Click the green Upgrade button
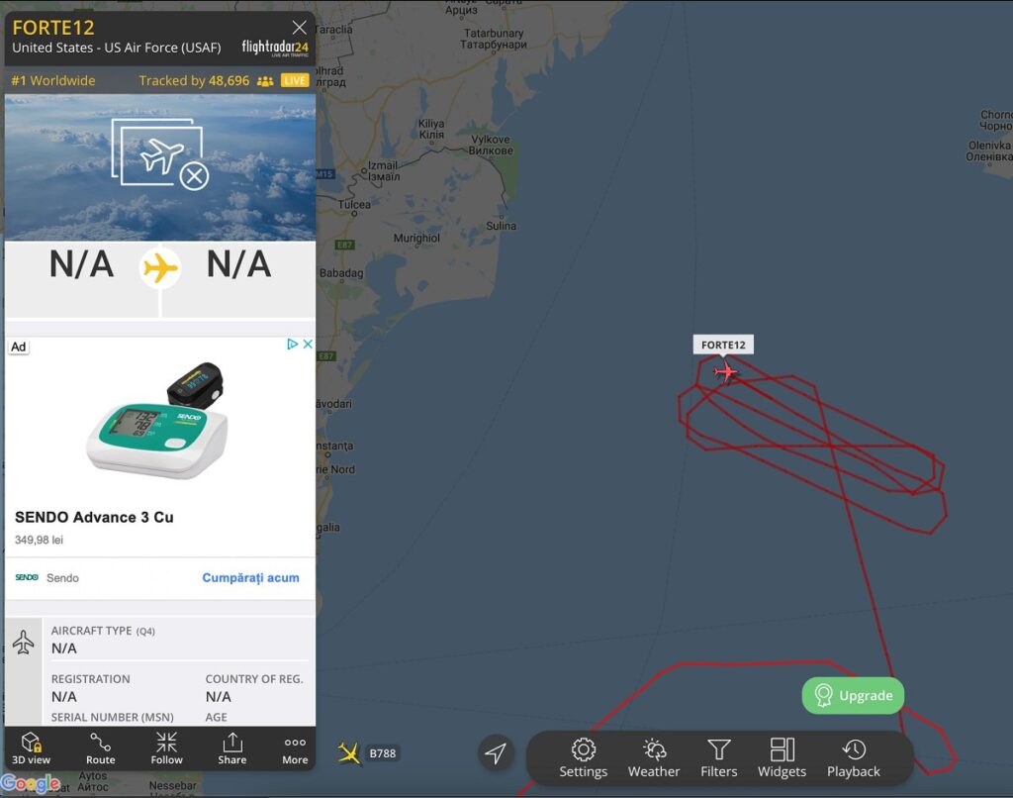 tap(853, 696)
